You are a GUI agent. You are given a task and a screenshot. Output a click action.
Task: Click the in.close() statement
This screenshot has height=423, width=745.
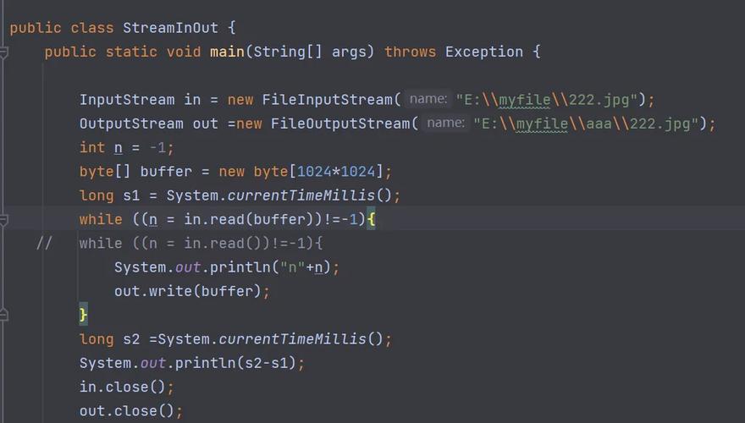click(x=125, y=387)
